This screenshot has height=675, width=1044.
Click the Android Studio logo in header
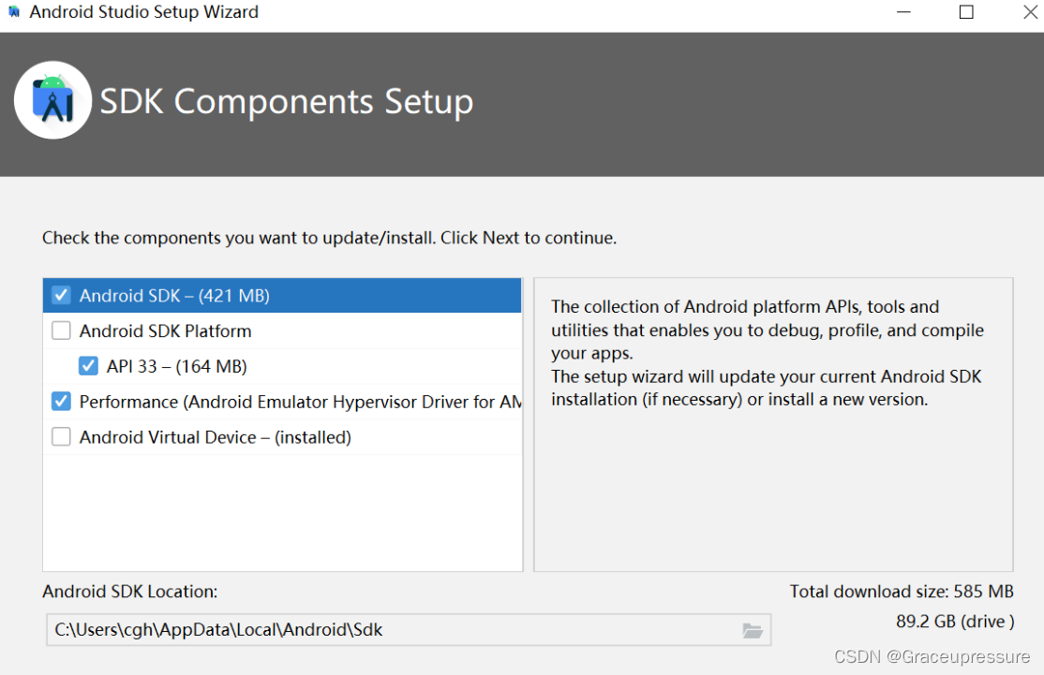(52, 100)
